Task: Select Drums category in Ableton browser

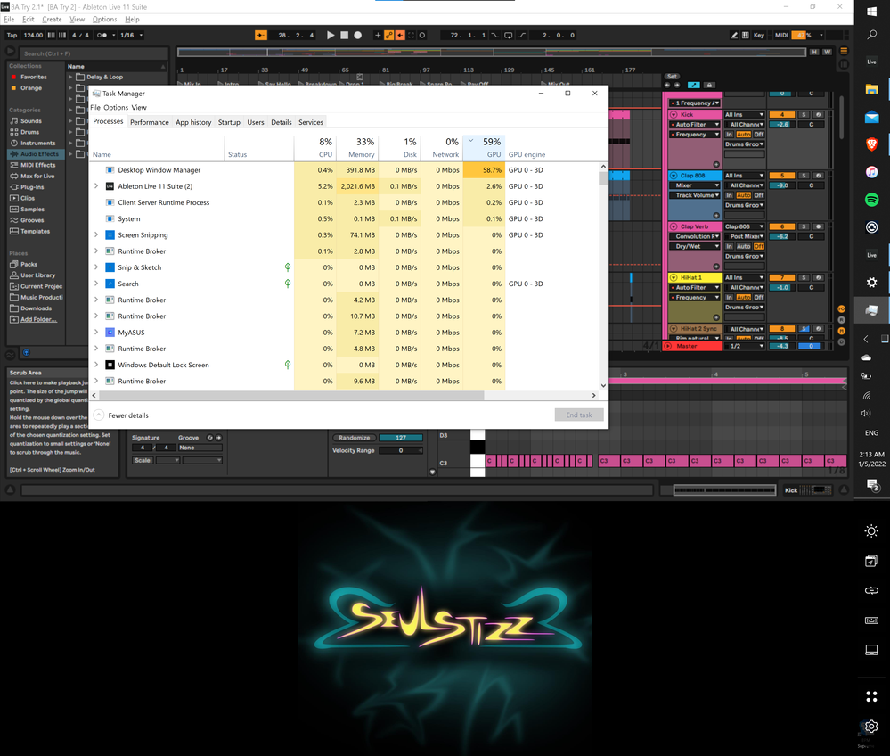Action: coord(29,132)
